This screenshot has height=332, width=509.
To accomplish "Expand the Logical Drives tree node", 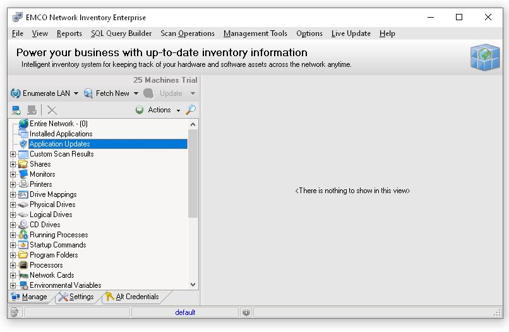I will click(13, 215).
